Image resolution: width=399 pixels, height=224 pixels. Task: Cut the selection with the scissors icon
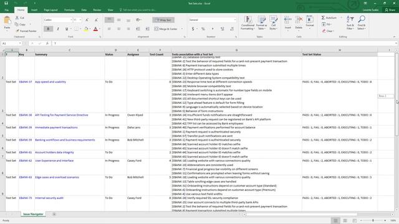pyautogui.click(x=17, y=18)
